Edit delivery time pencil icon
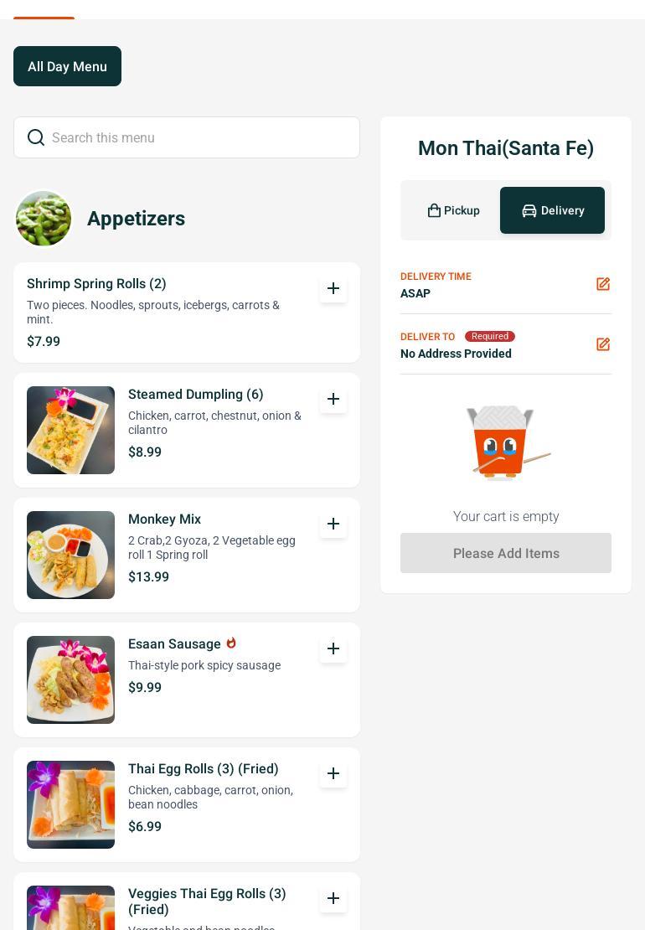The height and width of the screenshot is (930, 645). coord(603,284)
